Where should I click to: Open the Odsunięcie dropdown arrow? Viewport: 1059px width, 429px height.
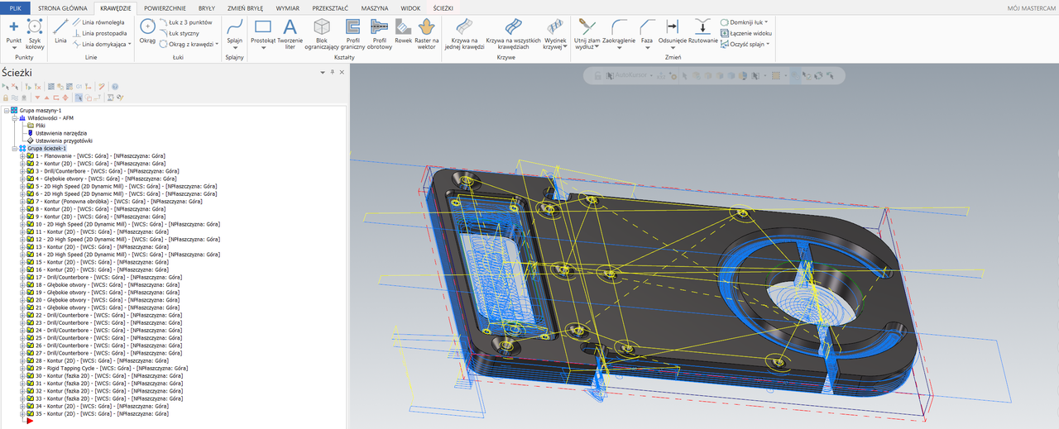coord(673,48)
